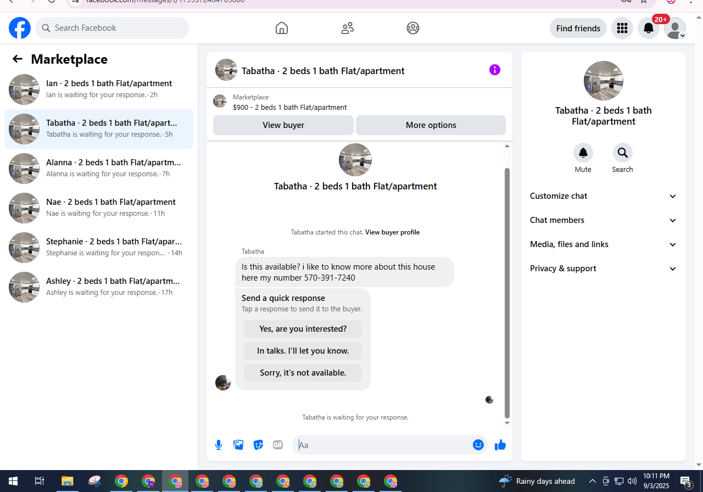The image size is (703, 492).
Task: Open the Facebook menu grid icon
Action: pos(622,28)
